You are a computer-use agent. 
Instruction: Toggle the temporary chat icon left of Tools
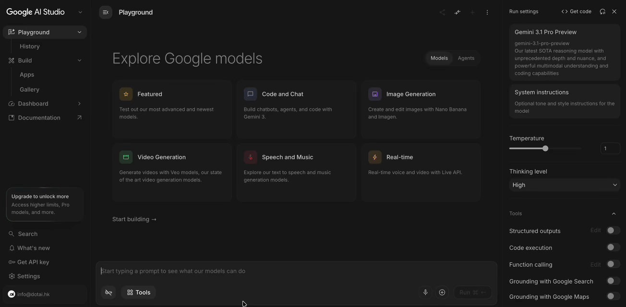tap(109, 292)
